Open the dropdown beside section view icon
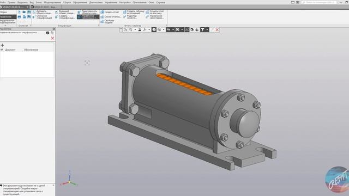The image size is (349, 196). click(182, 30)
